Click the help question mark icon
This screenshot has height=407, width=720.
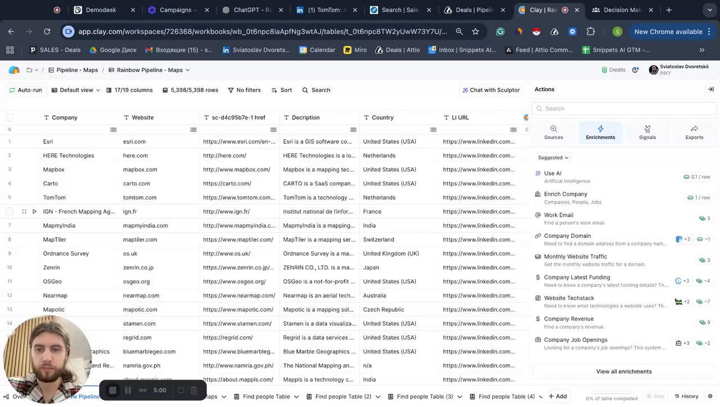click(x=635, y=70)
